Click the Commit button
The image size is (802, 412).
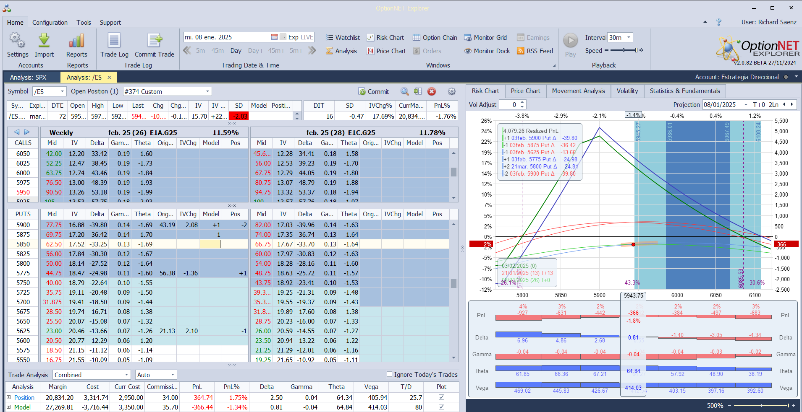coord(374,91)
